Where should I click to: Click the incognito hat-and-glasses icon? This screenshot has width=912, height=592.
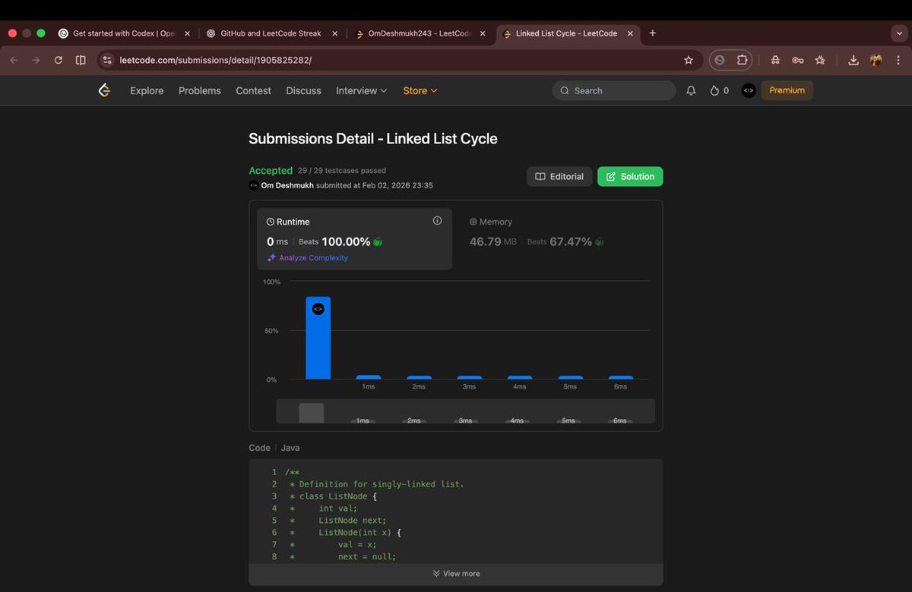775,60
